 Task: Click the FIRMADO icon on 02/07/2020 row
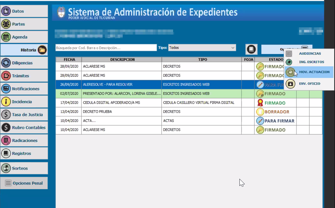pos(260,94)
